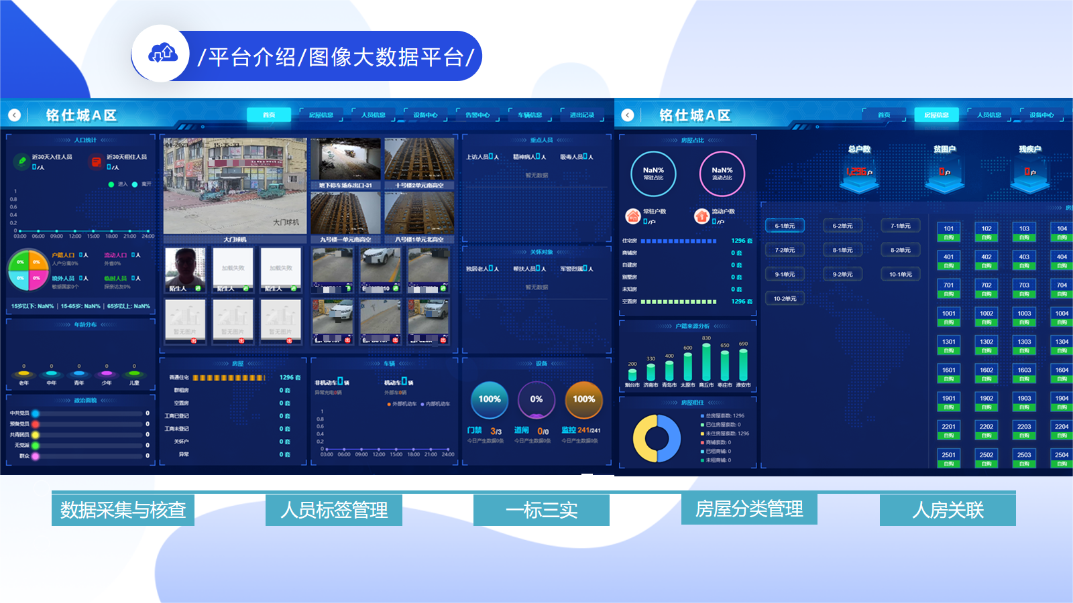The width and height of the screenshot is (1073, 603).
Task: Click the 儿童 age distribution marker
Action: point(134,374)
